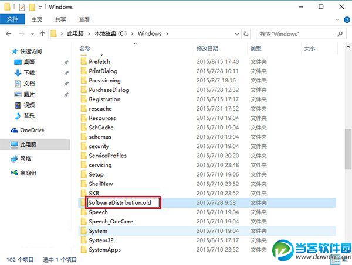Unpin 图片 using its pin icon
This screenshot has width=352, height=265.
66,94
